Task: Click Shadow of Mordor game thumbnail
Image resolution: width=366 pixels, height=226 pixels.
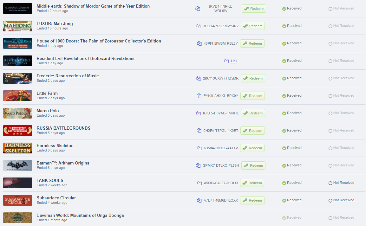Action: point(17,9)
